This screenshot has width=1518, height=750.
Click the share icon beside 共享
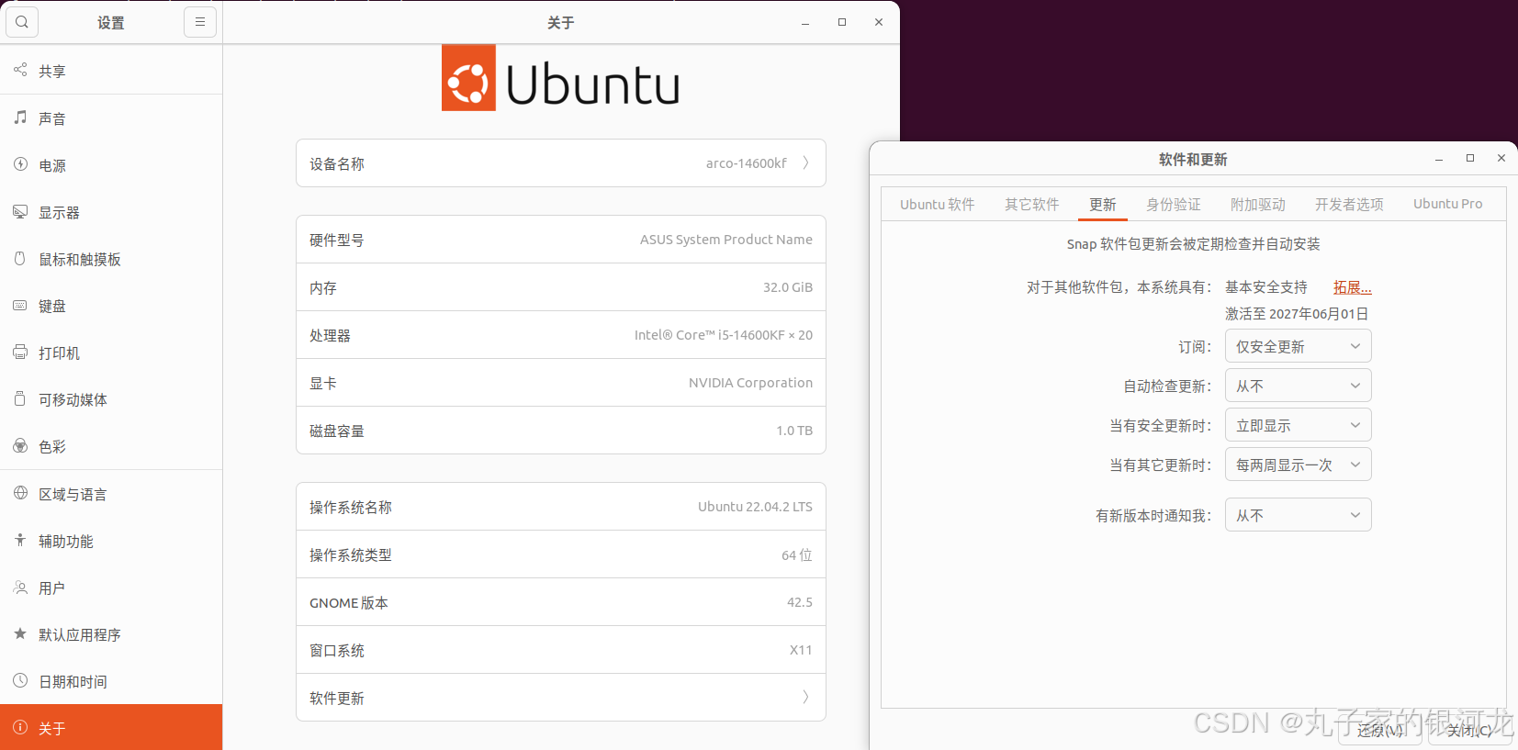click(x=20, y=70)
